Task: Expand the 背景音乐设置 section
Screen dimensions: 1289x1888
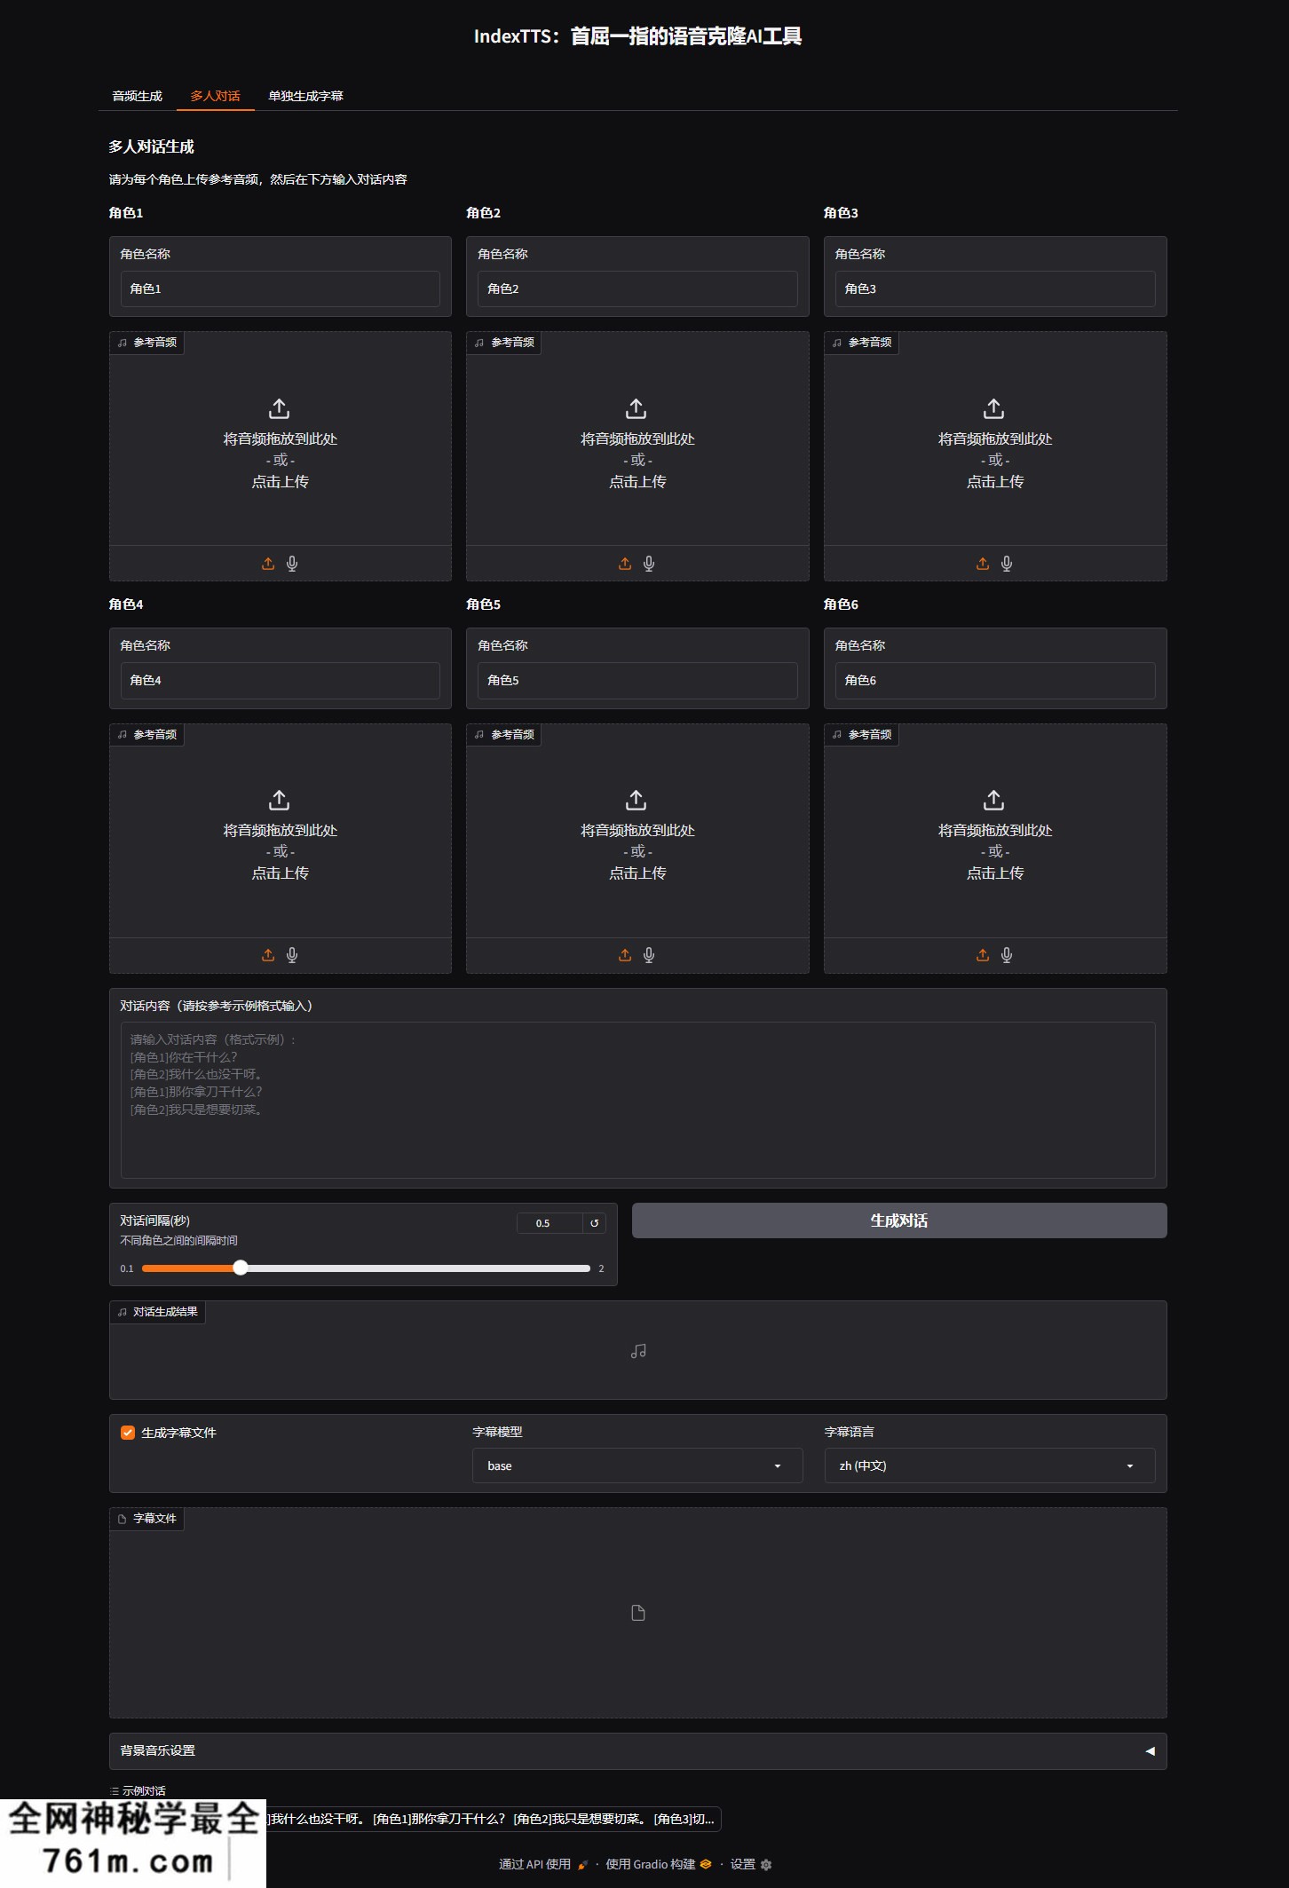Action: 637,1751
